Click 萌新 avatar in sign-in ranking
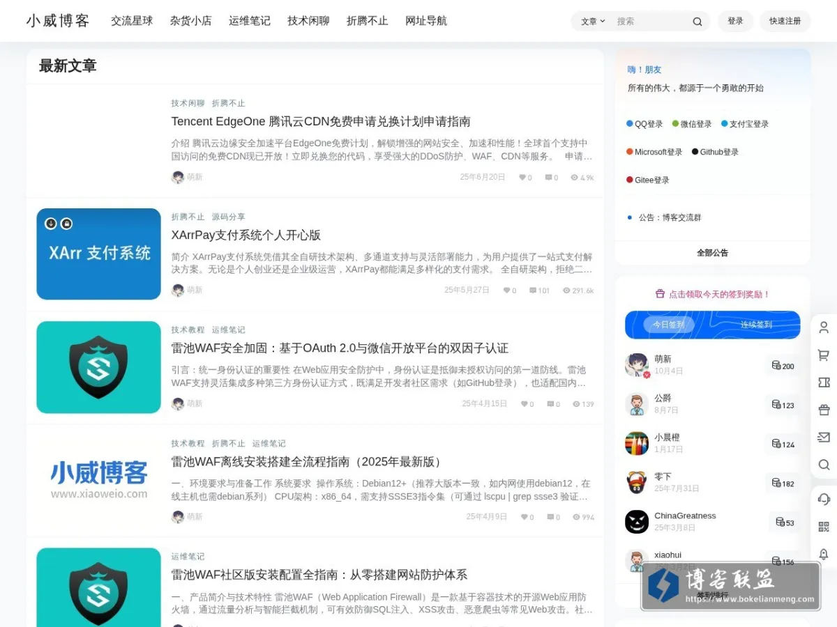 [637, 364]
